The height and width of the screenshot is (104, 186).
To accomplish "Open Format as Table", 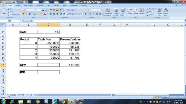I will (x=116, y=12).
